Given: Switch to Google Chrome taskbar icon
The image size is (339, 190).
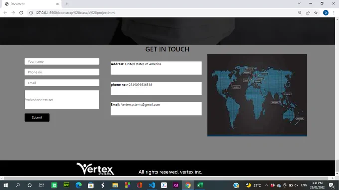Looking at the screenshot, I should pos(188,185).
